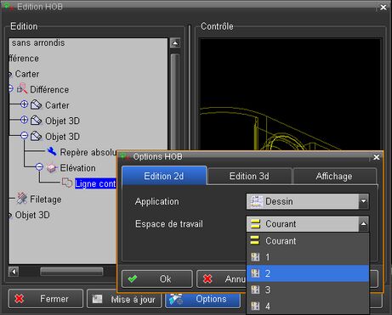Click the Fermer button
This screenshot has height=315, width=392.
coord(46,299)
